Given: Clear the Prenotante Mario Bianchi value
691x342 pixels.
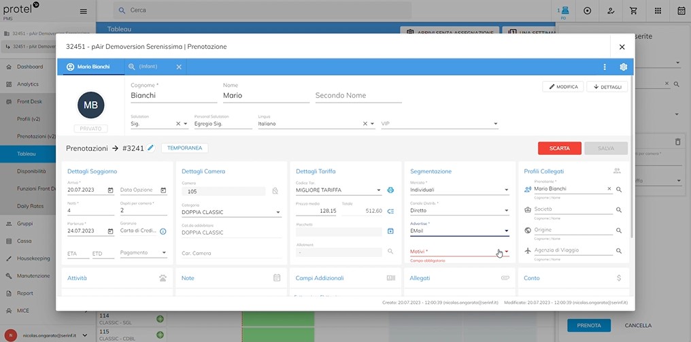Looking at the screenshot, I should (x=609, y=188).
